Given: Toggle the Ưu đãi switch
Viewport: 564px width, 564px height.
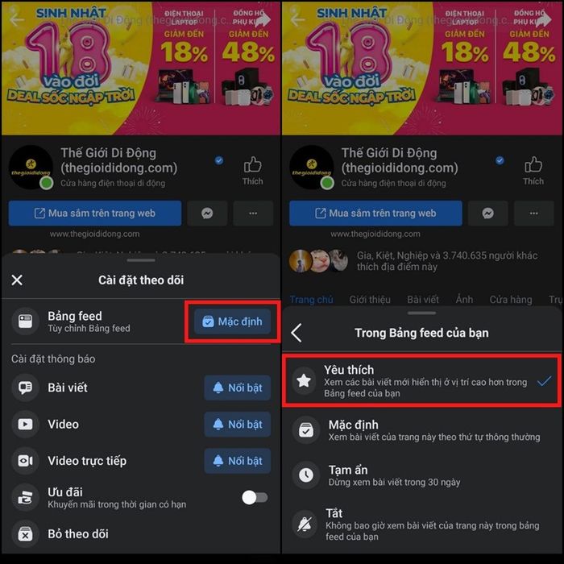Looking at the screenshot, I should [x=255, y=498].
